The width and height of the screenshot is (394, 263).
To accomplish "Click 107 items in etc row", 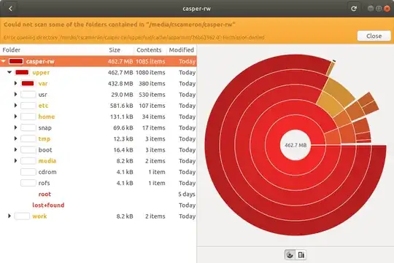I will [152, 106].
